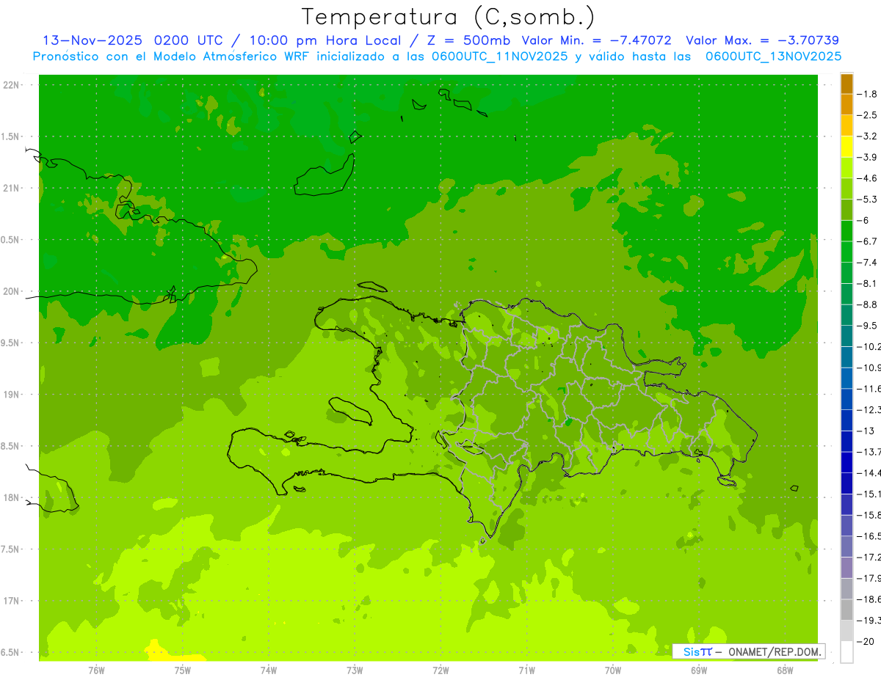
Task: Click the "19N" latitude axis label
Action: point(11,395)
